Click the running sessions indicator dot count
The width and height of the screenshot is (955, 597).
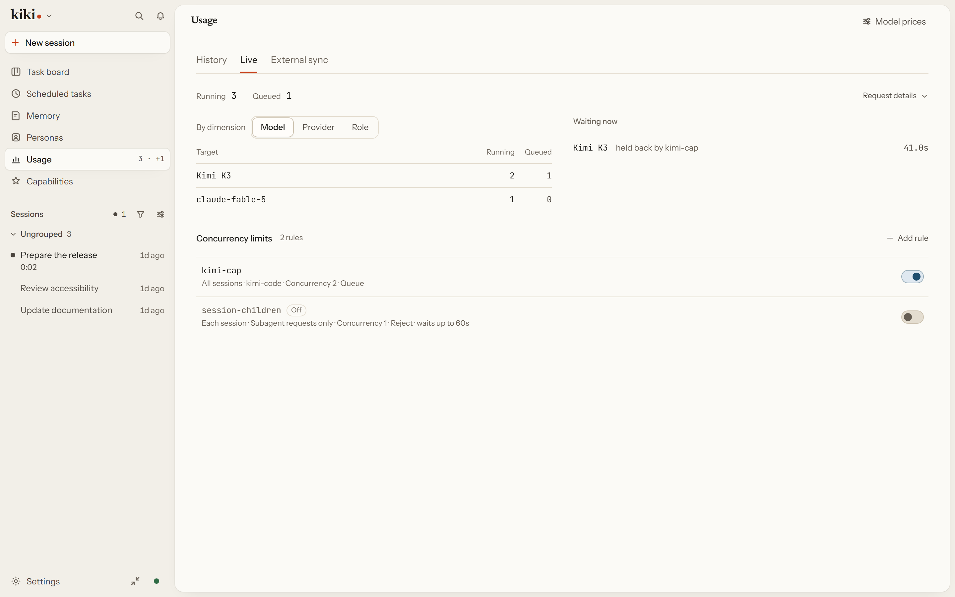tap(119, 214)
